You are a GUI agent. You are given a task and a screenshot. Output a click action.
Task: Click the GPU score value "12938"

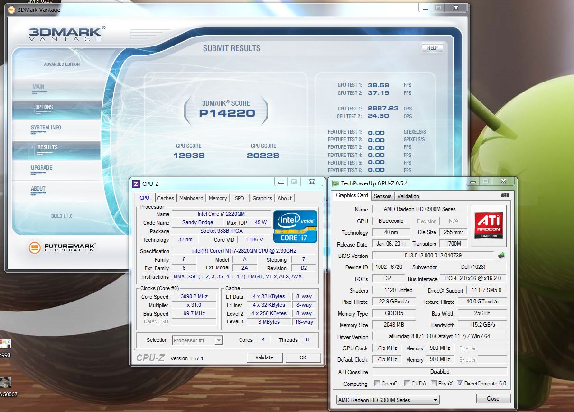tap(189, 156)
